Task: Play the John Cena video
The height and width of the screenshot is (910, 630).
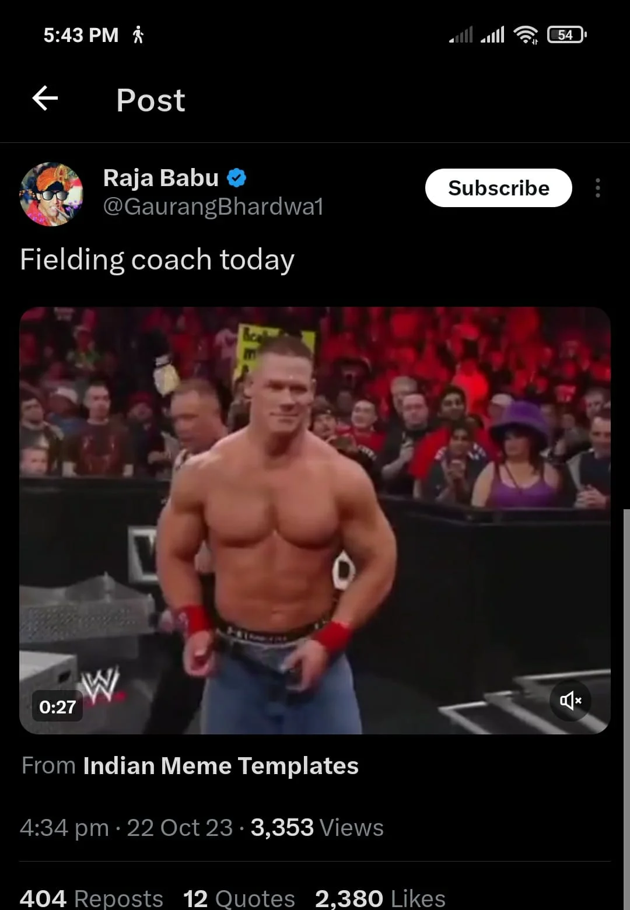Action: [x=315, y=520]
